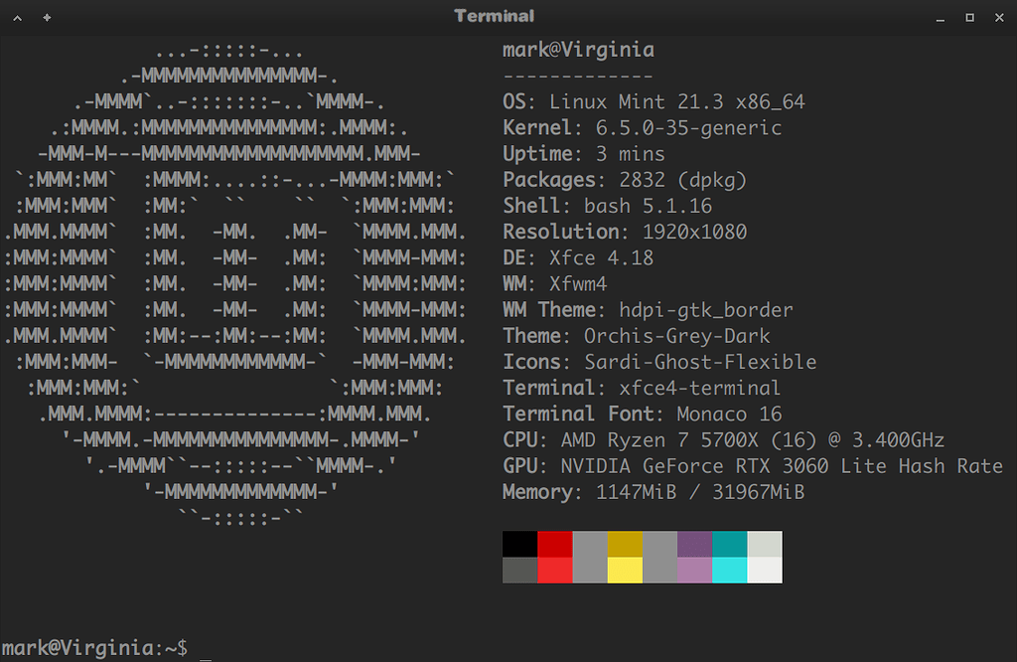Focus the command prompt cursor at the bottom
This screenshot has width=1017, height=662.
tap(205, 649)
